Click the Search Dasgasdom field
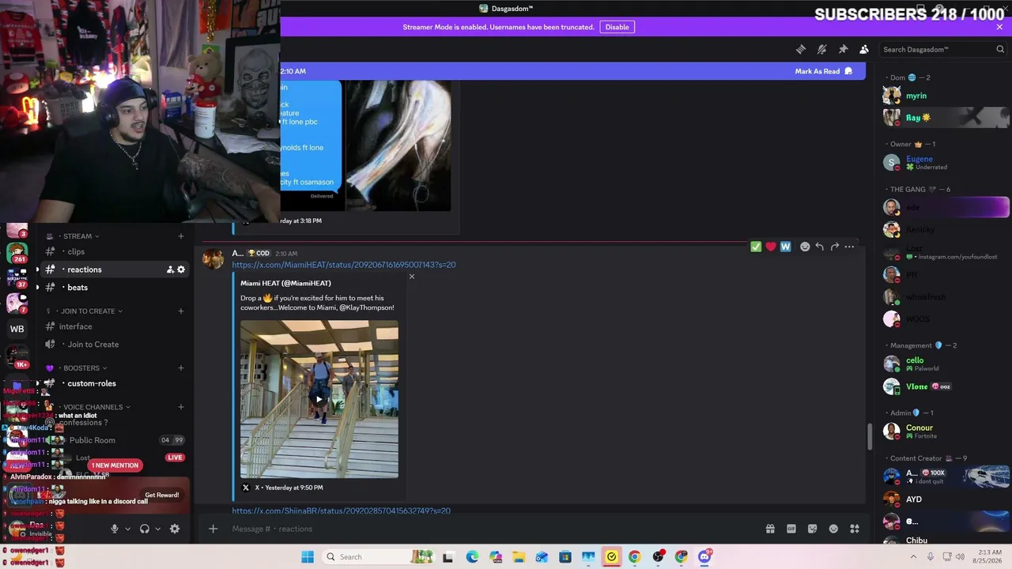 [x=943, y=49]
